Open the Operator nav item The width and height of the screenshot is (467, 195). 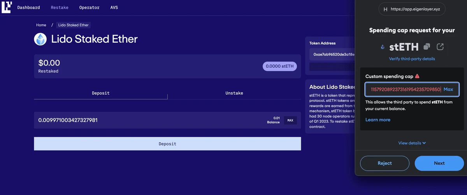pos(89,7)
